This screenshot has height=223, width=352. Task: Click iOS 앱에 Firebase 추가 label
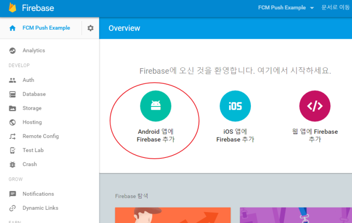[x=235, y=136]
